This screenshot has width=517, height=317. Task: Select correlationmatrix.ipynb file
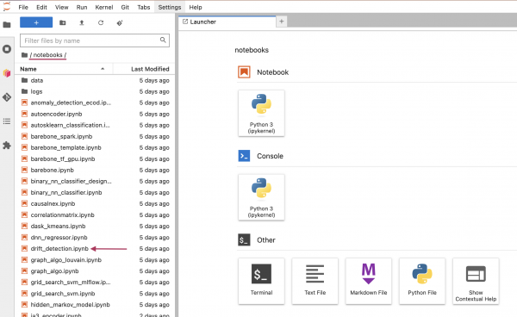[95, 214]
